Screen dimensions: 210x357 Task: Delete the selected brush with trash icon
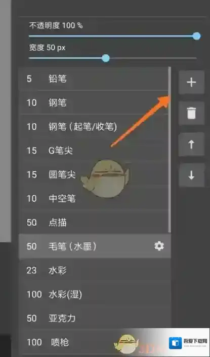[191, 113]
